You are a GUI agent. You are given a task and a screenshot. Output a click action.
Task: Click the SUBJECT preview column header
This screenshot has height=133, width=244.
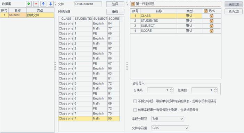(x=100, y=19)
